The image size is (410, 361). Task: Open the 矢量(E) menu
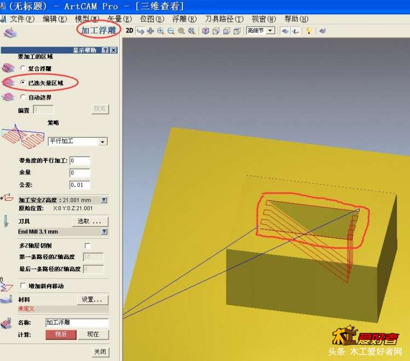tap(119, 19)
